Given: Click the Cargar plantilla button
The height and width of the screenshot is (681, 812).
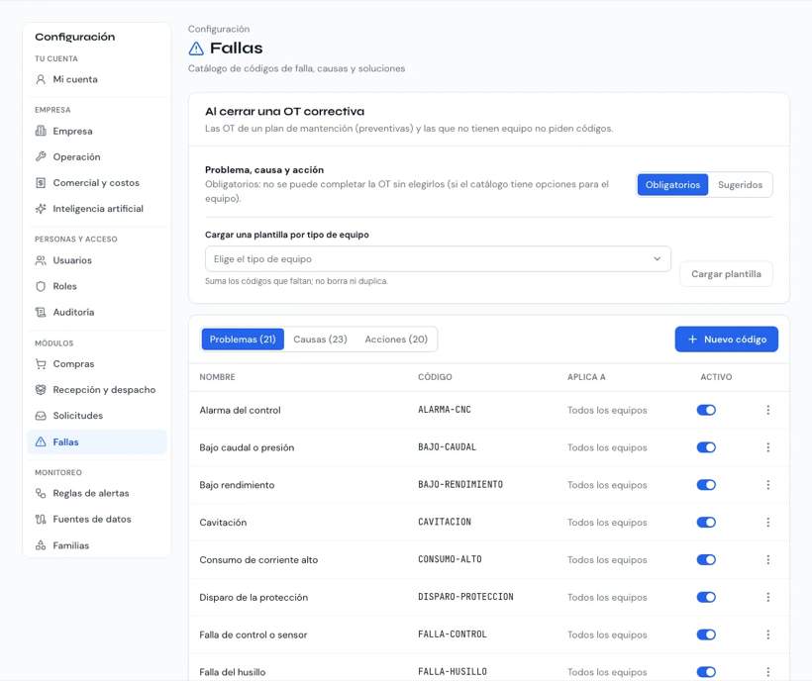Looking at the screenshot, I should coord(726,274).
